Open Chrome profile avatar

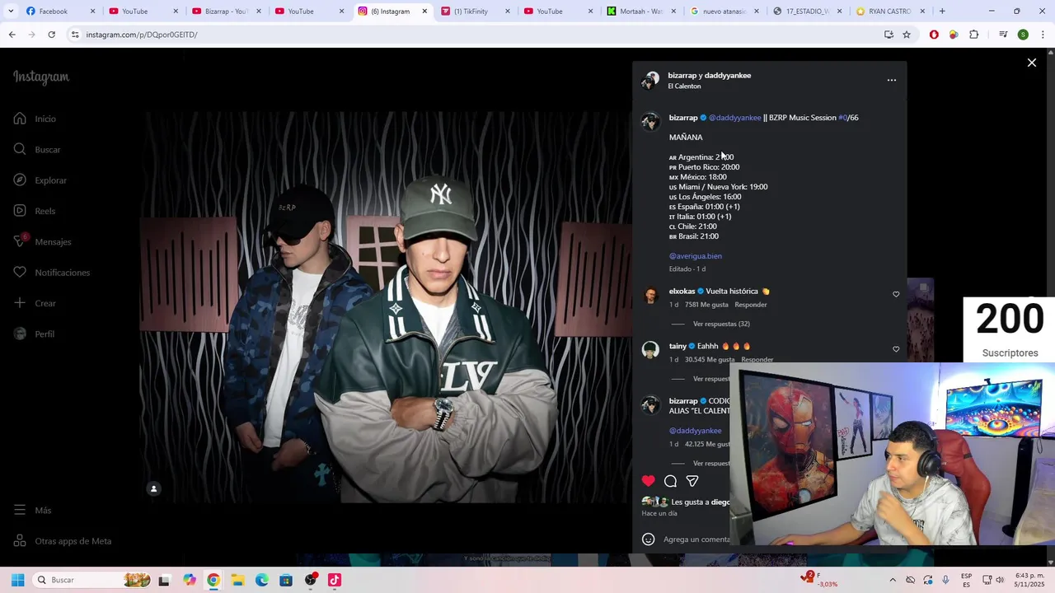click(x=1023, y=35)
